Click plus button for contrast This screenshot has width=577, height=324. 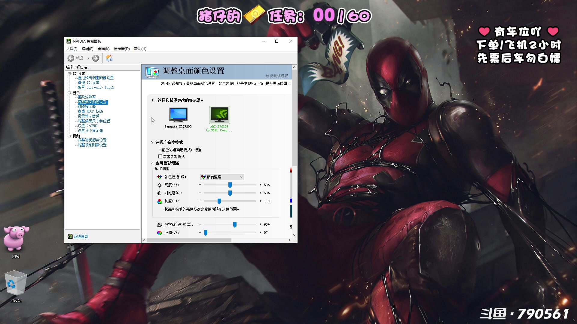pos(260,193)
